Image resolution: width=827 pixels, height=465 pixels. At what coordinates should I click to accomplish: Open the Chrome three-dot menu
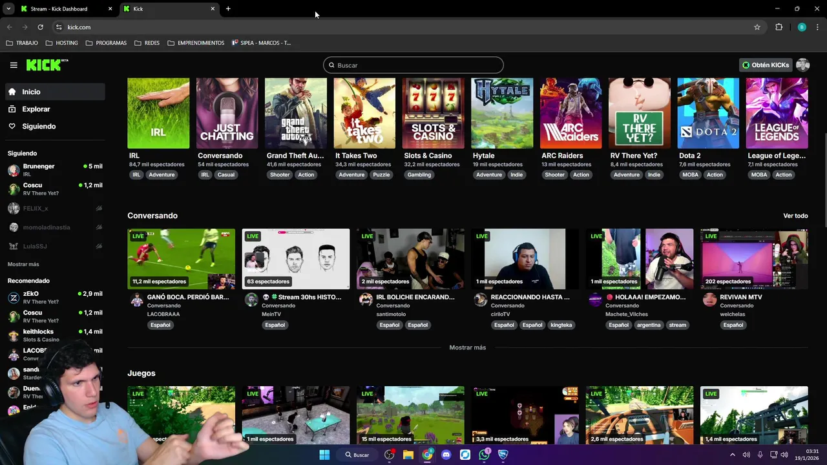(x=817, y=27)
